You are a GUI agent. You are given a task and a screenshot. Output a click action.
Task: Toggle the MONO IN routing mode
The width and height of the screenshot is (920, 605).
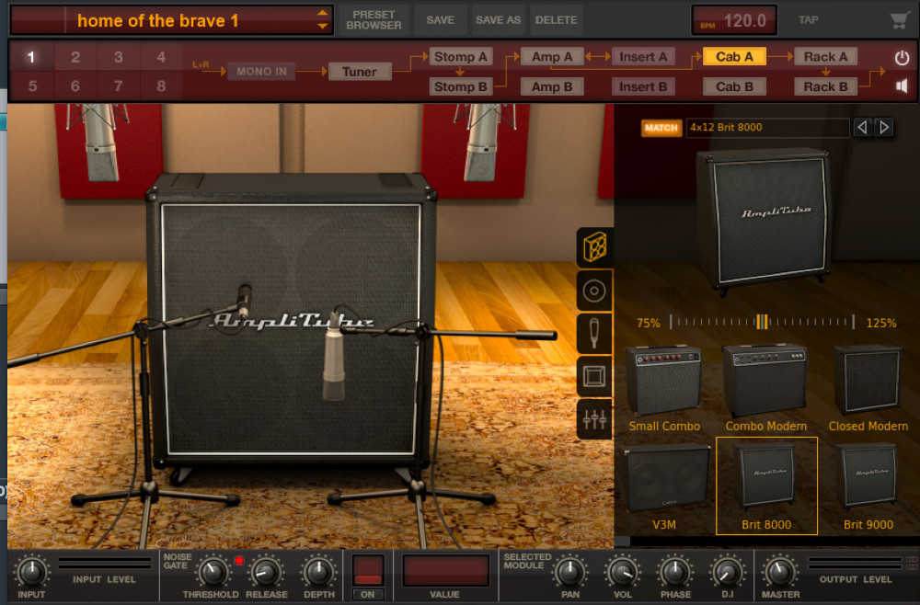[261, 72]
